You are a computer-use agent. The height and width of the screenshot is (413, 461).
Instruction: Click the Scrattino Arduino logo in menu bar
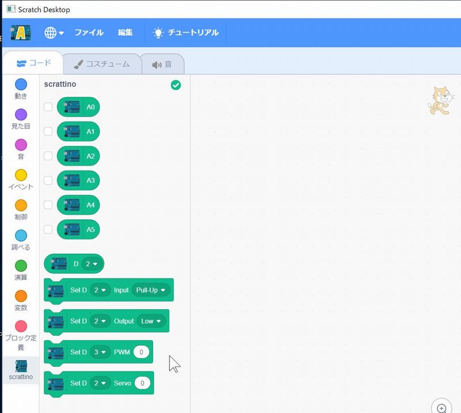[x=21, y=33]
